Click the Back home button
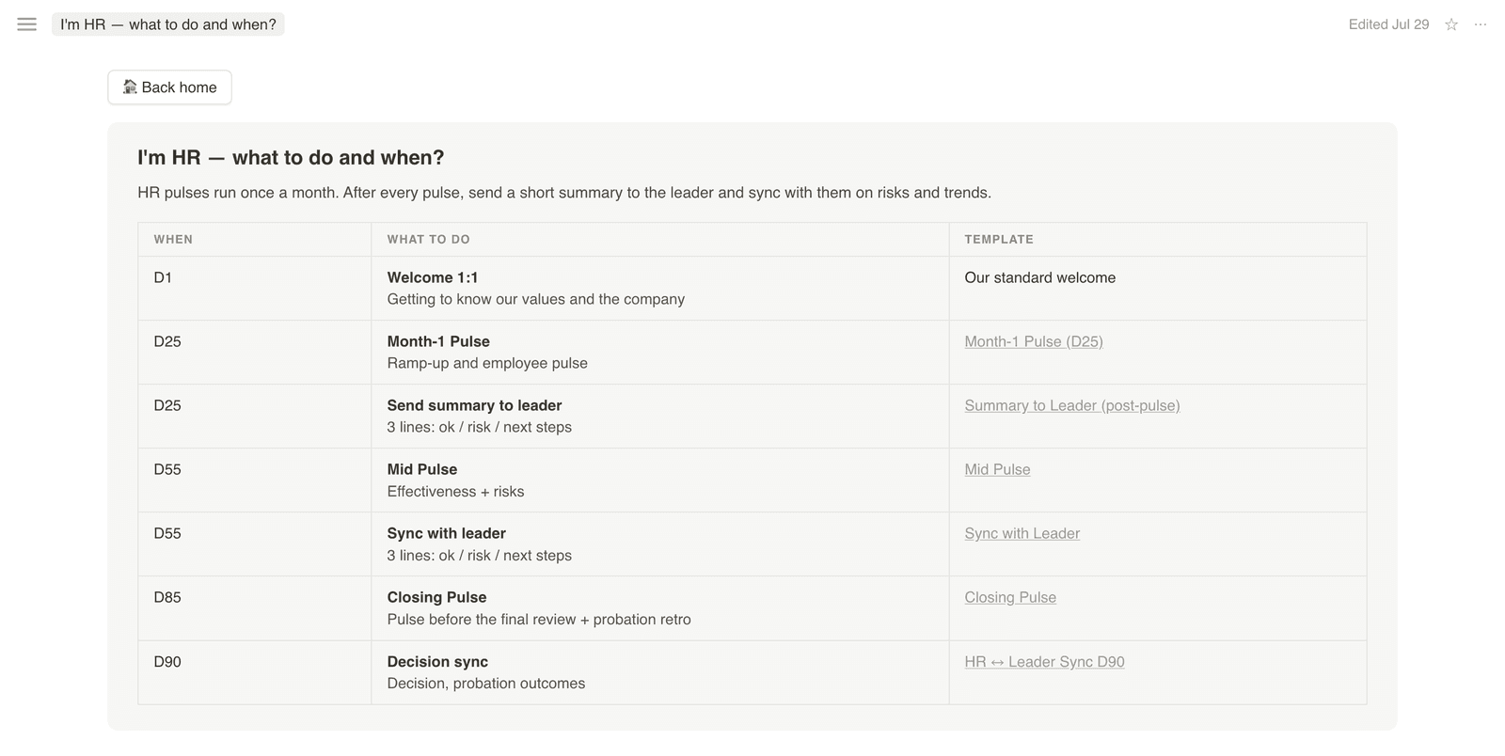1505x756 pixels. [x=169, y=87]
